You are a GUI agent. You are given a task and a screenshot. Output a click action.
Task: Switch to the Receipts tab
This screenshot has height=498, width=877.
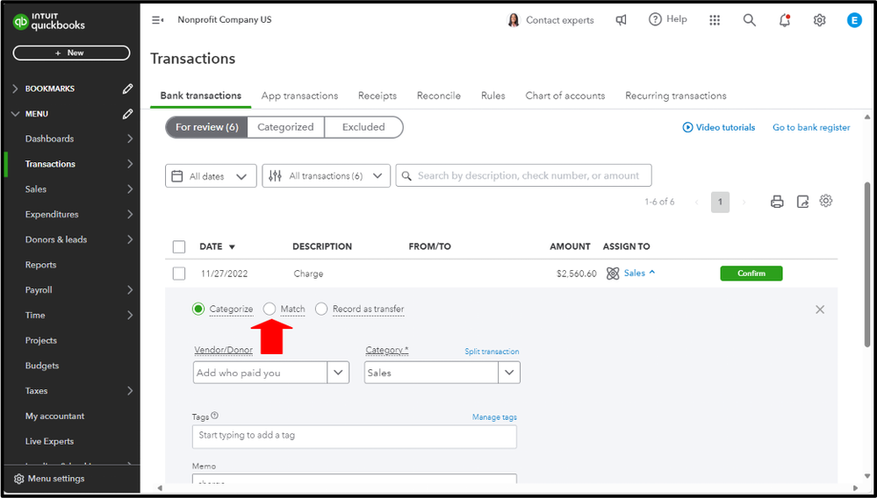pos(377,96)
